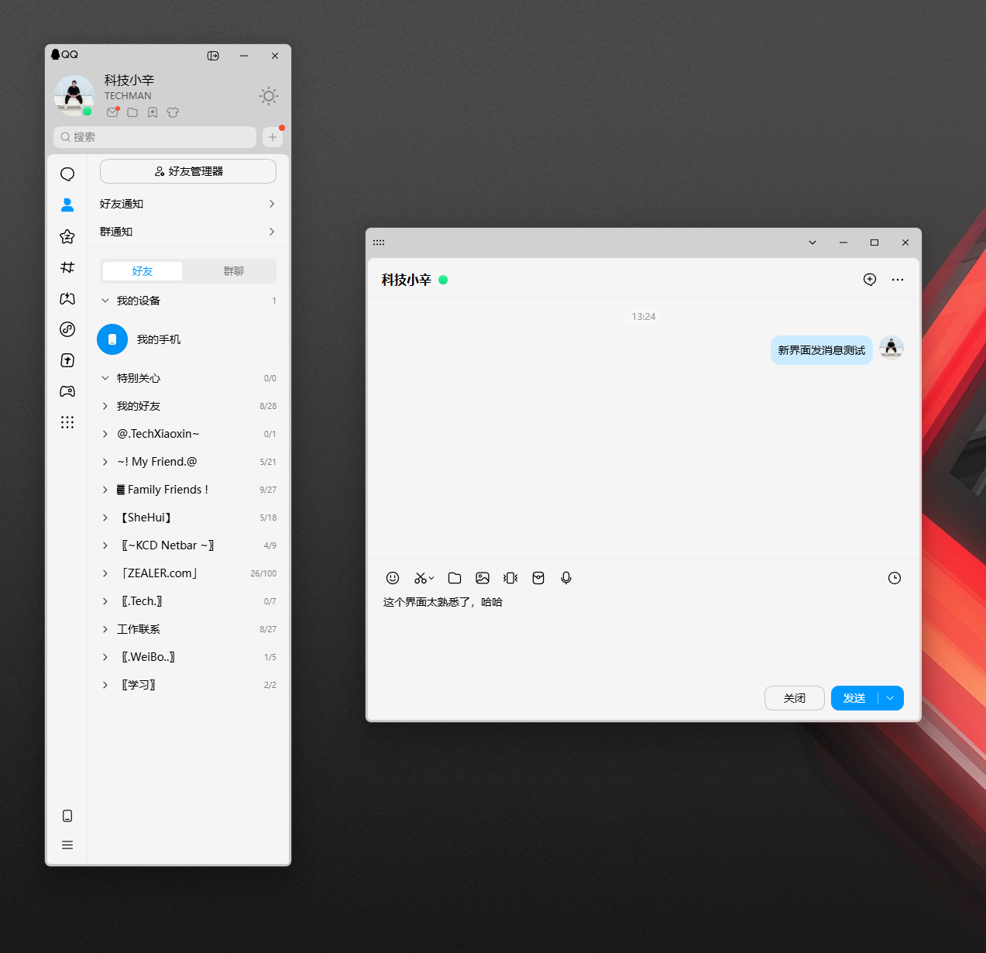Open the Qzone star icon in sidebar
The width and height of the screenshot is (986, 953).
[x=67, y=236]
